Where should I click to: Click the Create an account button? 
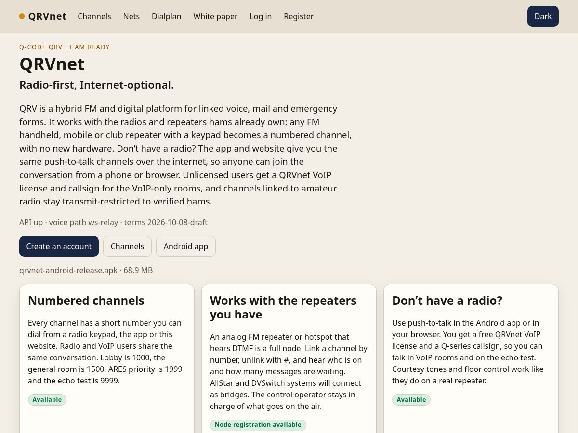coord(59,246)
